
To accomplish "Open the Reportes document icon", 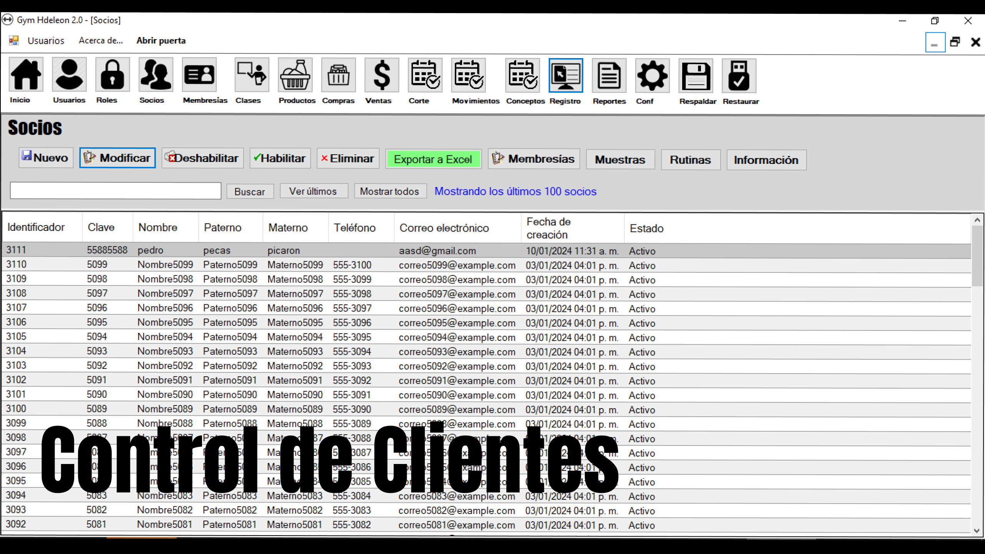I will 609,76.
